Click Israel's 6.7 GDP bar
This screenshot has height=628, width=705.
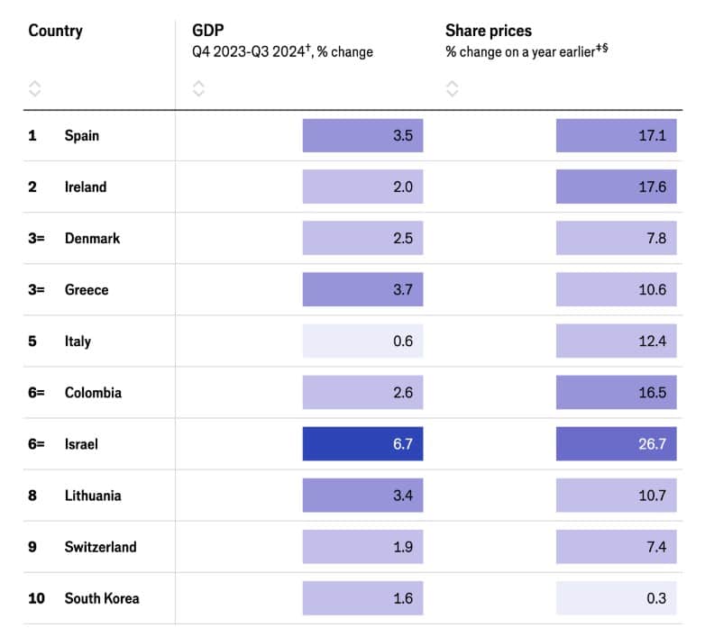[x=362, y=444]
